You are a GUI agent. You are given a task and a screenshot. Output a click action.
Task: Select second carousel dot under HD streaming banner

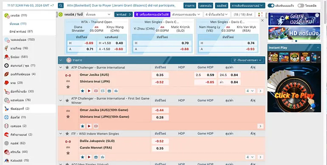[x=296, y=41]
